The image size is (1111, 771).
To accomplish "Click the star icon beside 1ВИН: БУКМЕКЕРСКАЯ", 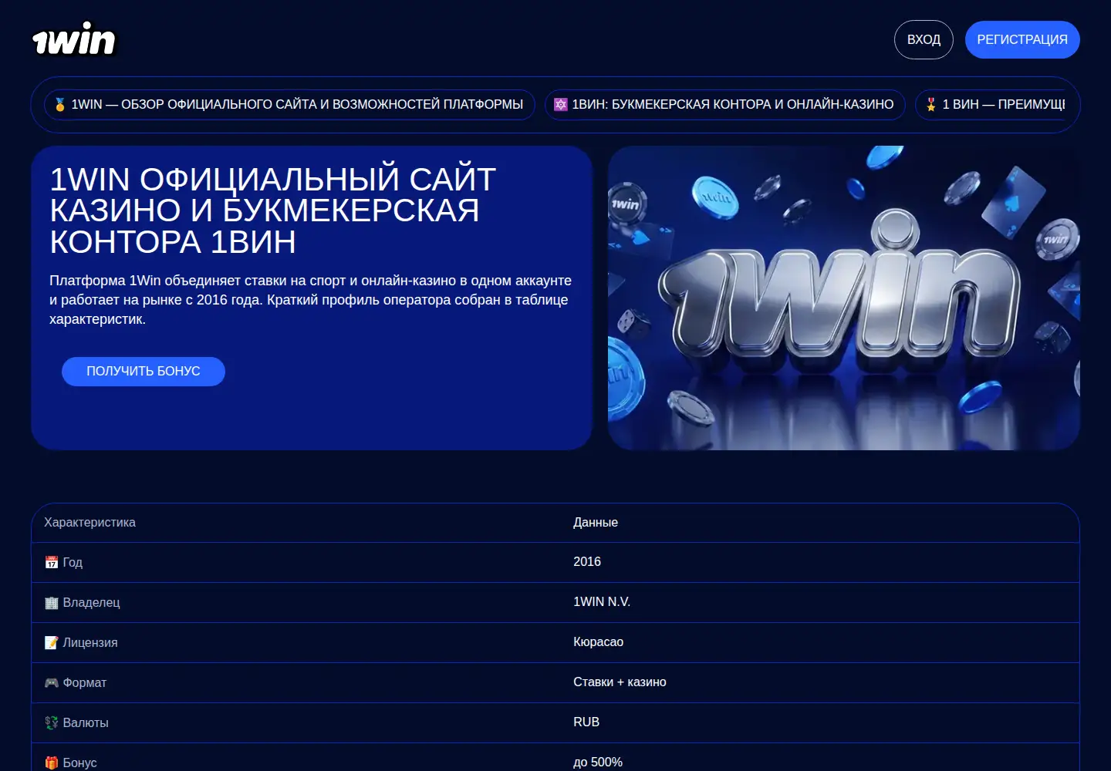I will click(x=561, y=104).
